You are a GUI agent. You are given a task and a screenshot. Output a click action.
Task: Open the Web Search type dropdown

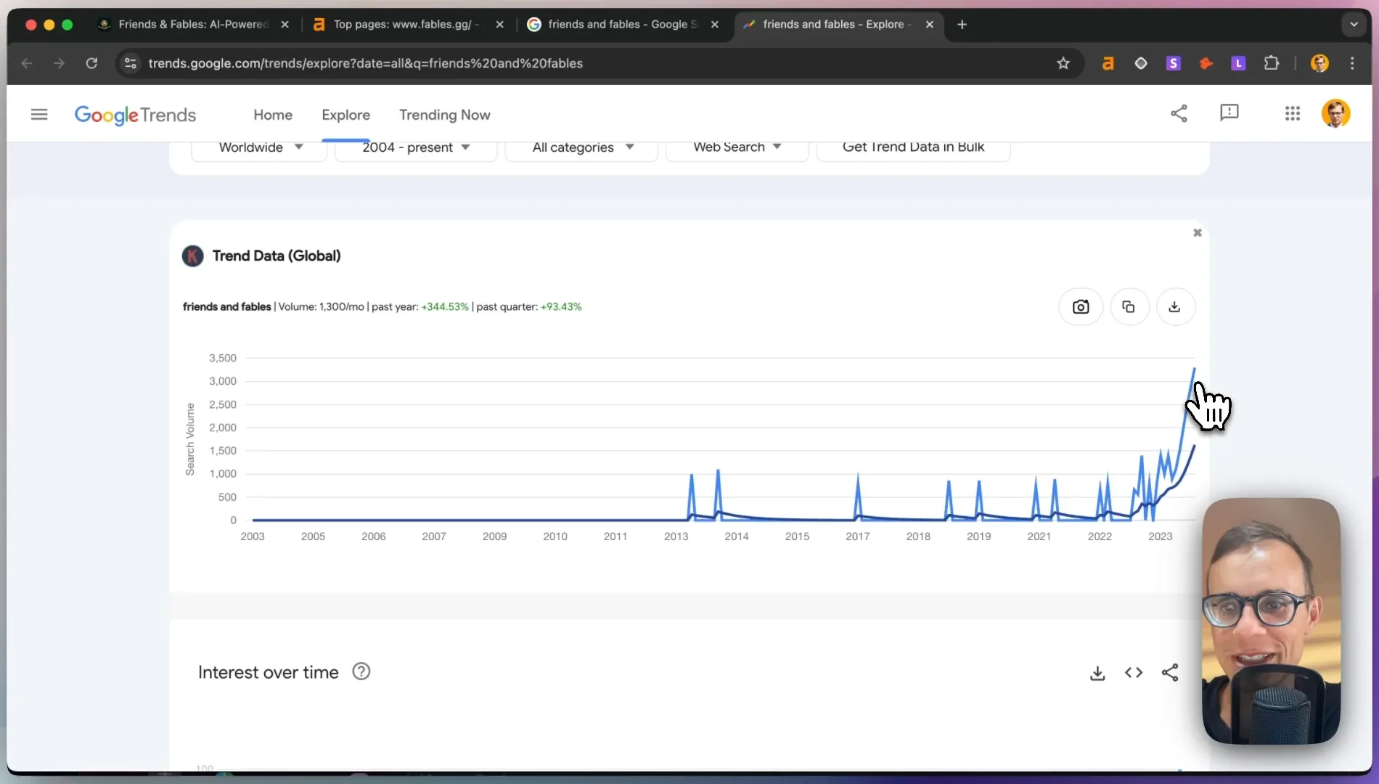[x=737, y=147]
